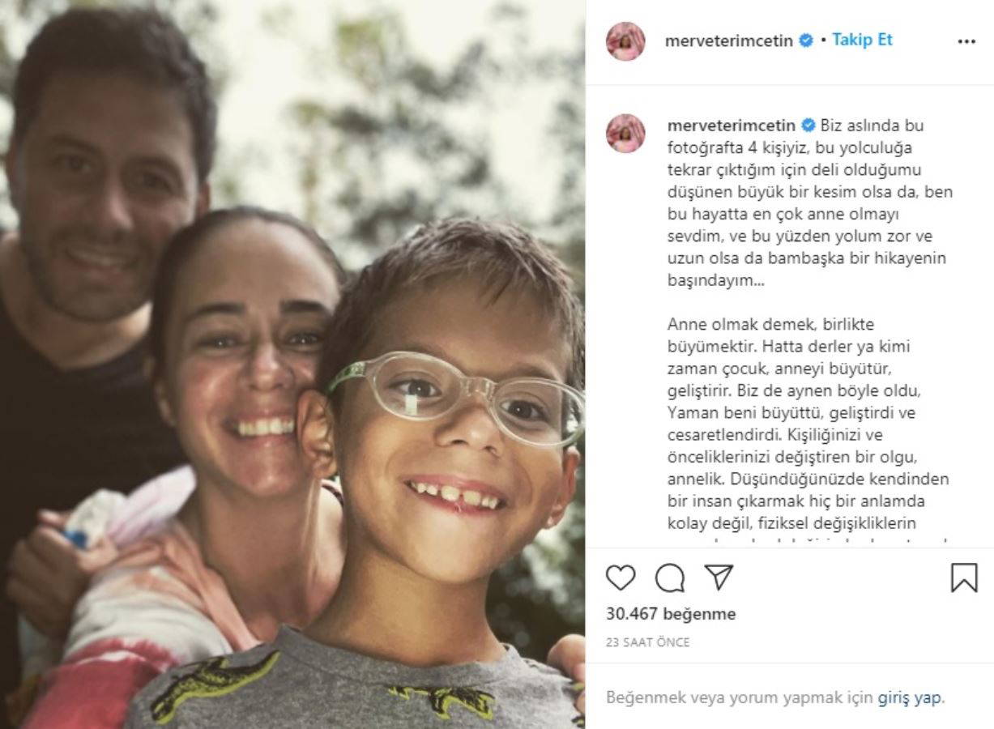Click the 'Beğenmek veya yorum yapmak için' comment prompt
Viewport: 994px width, 729px height.
point(740,697)
